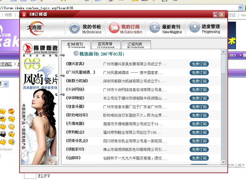This screenshot has width=246, height=182.
Task: Open My Subscription book icon
Action: (114, 28)
